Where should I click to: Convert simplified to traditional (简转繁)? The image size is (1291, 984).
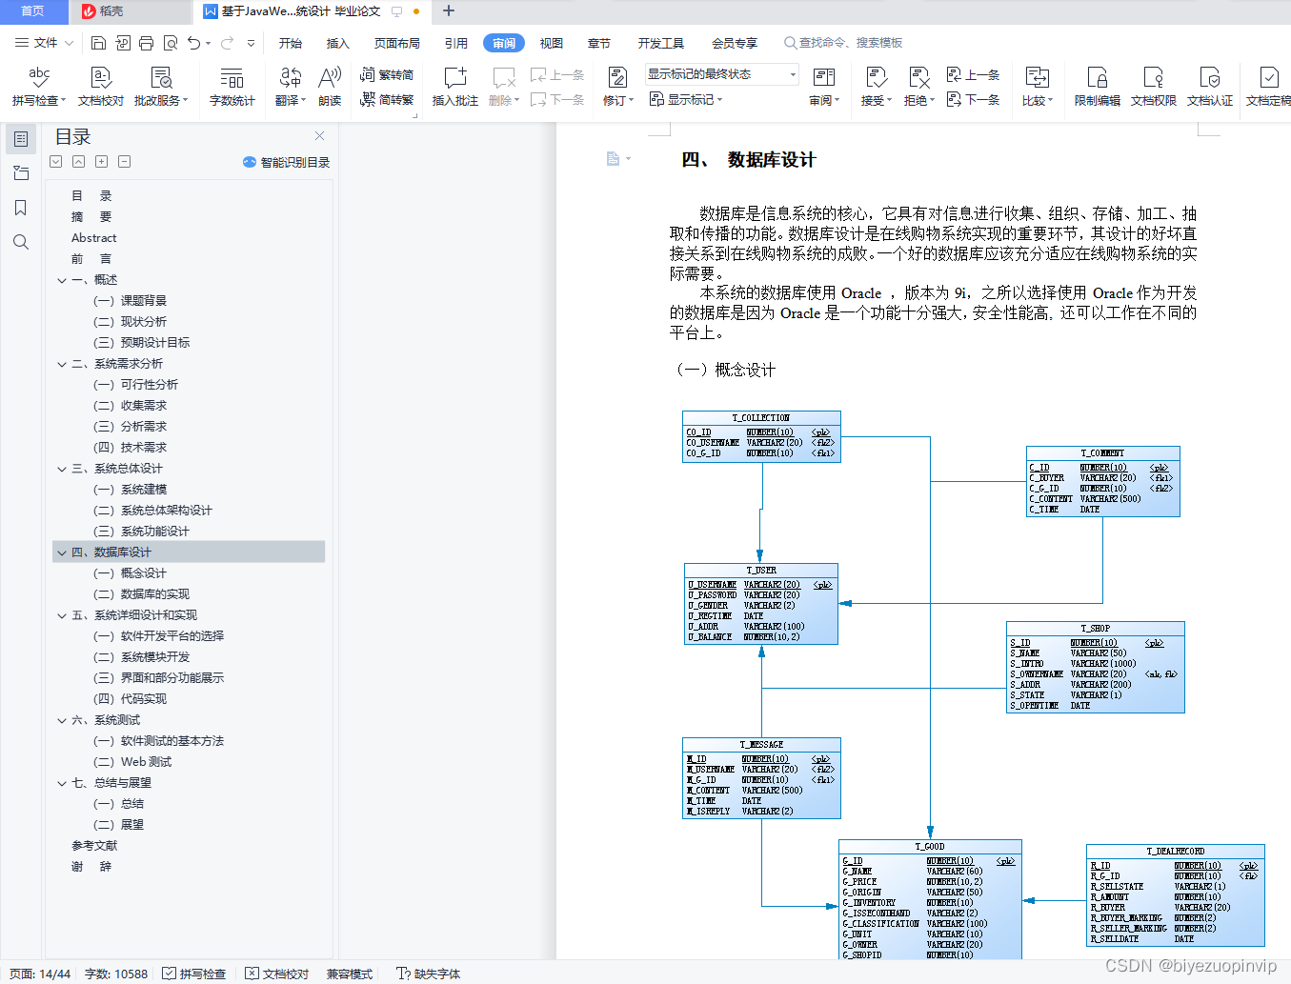click(387, 99)
